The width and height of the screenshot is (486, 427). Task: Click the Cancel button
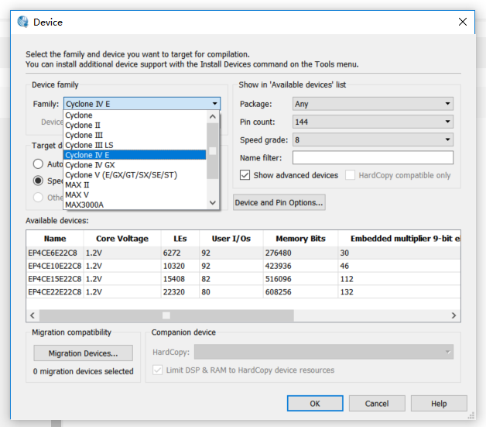(x=377, y=404)
